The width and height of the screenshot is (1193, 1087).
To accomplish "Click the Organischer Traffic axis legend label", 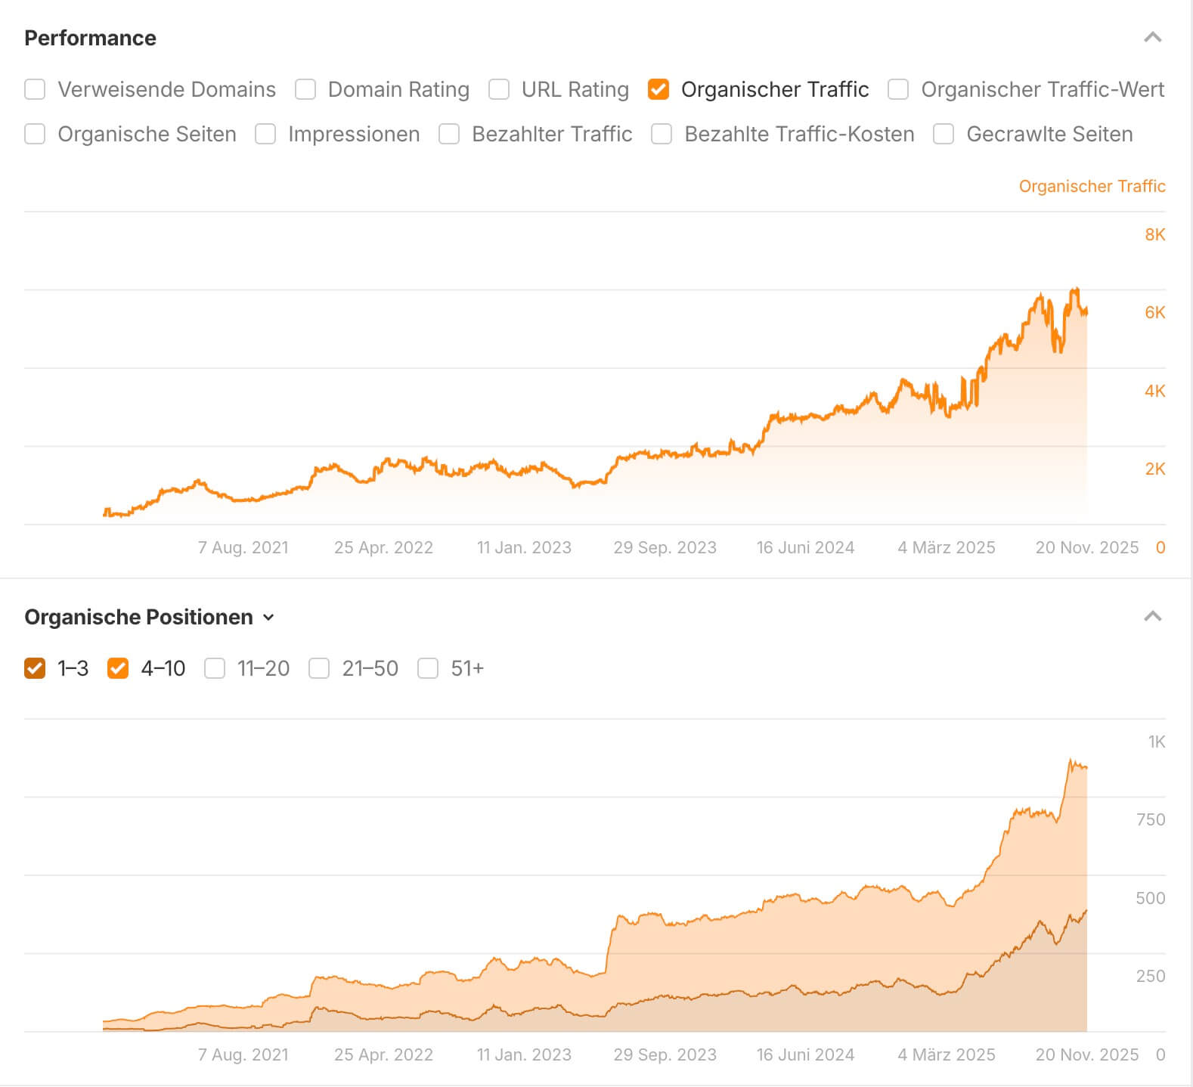I will tap(1092, 186).
